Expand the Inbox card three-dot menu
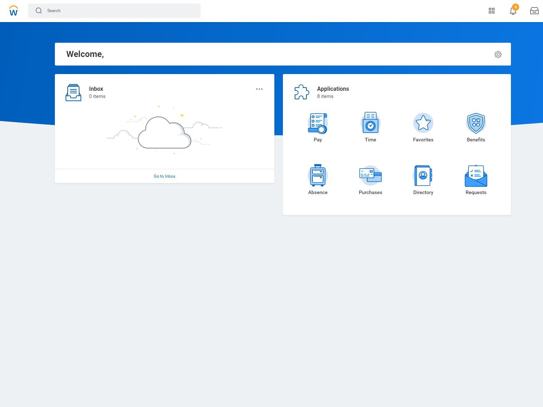543x407 pixels. tap(259, 89)
